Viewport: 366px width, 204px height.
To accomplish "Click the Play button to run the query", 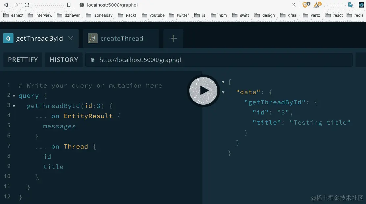I will point(203,91).
